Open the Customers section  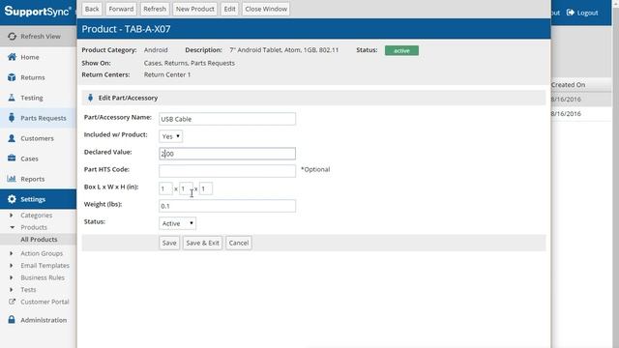pos(38,138)
